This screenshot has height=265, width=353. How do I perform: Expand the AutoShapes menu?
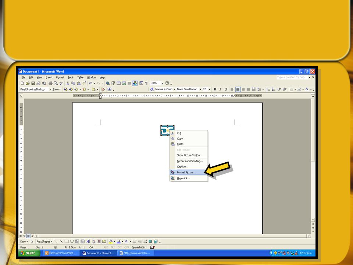click(x=44, y=241)
